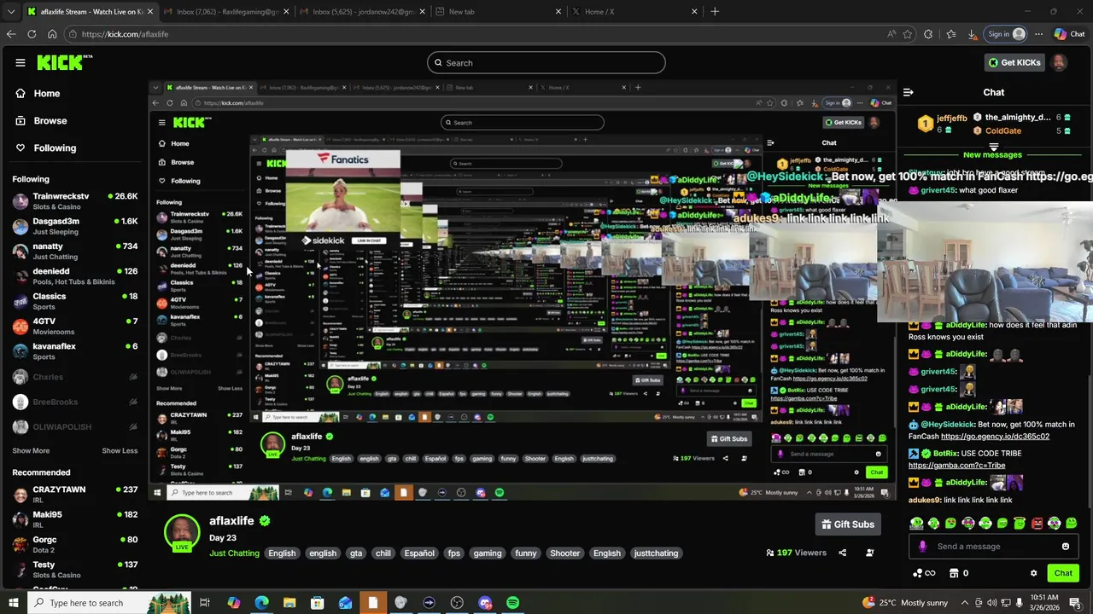Open Dasgasdom3 channel from Following list
This screenshot has width=1093, height=614.
(73, 226)
